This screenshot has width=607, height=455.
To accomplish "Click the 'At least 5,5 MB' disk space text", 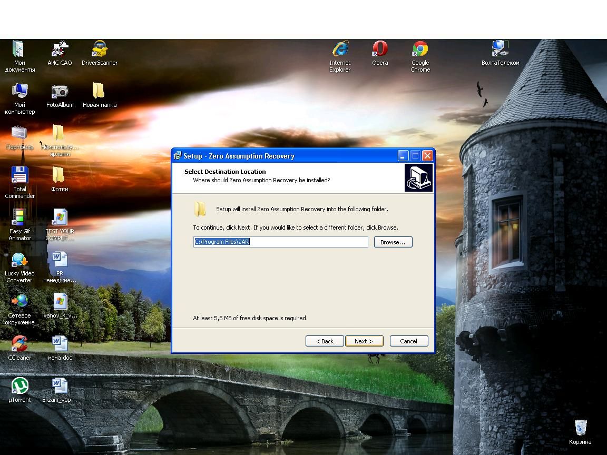I will [250, 318].
